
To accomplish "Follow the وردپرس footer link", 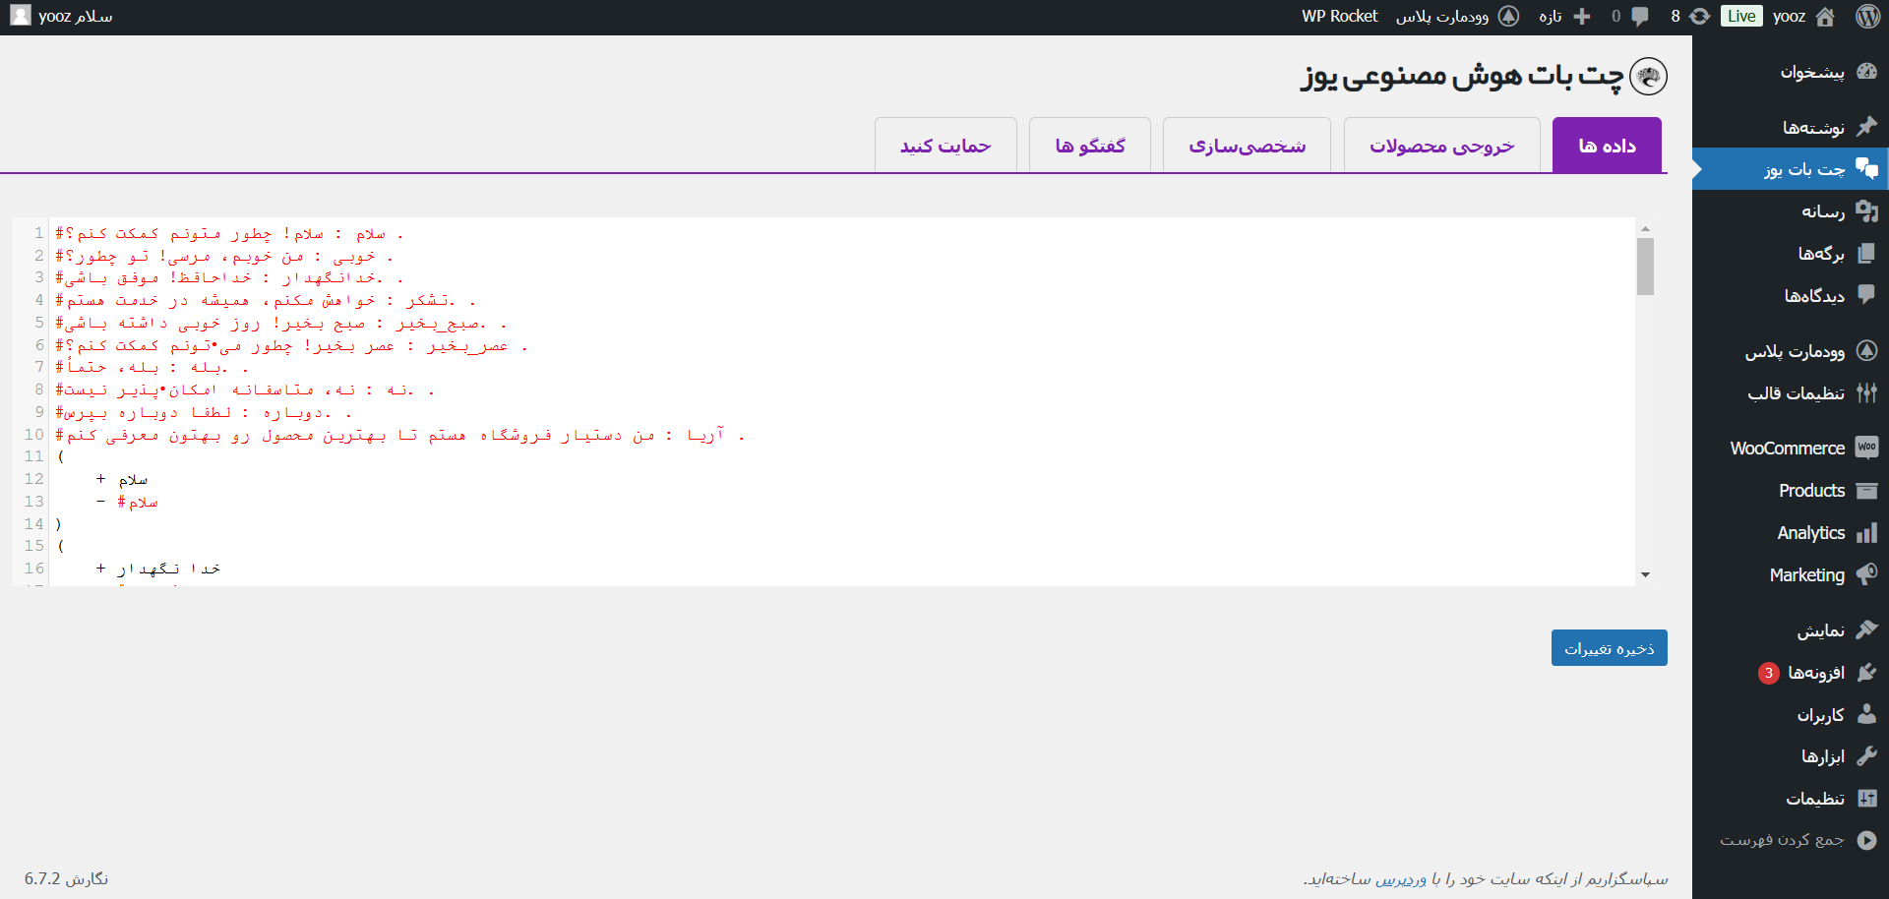I will click(x=1400, y=878).
